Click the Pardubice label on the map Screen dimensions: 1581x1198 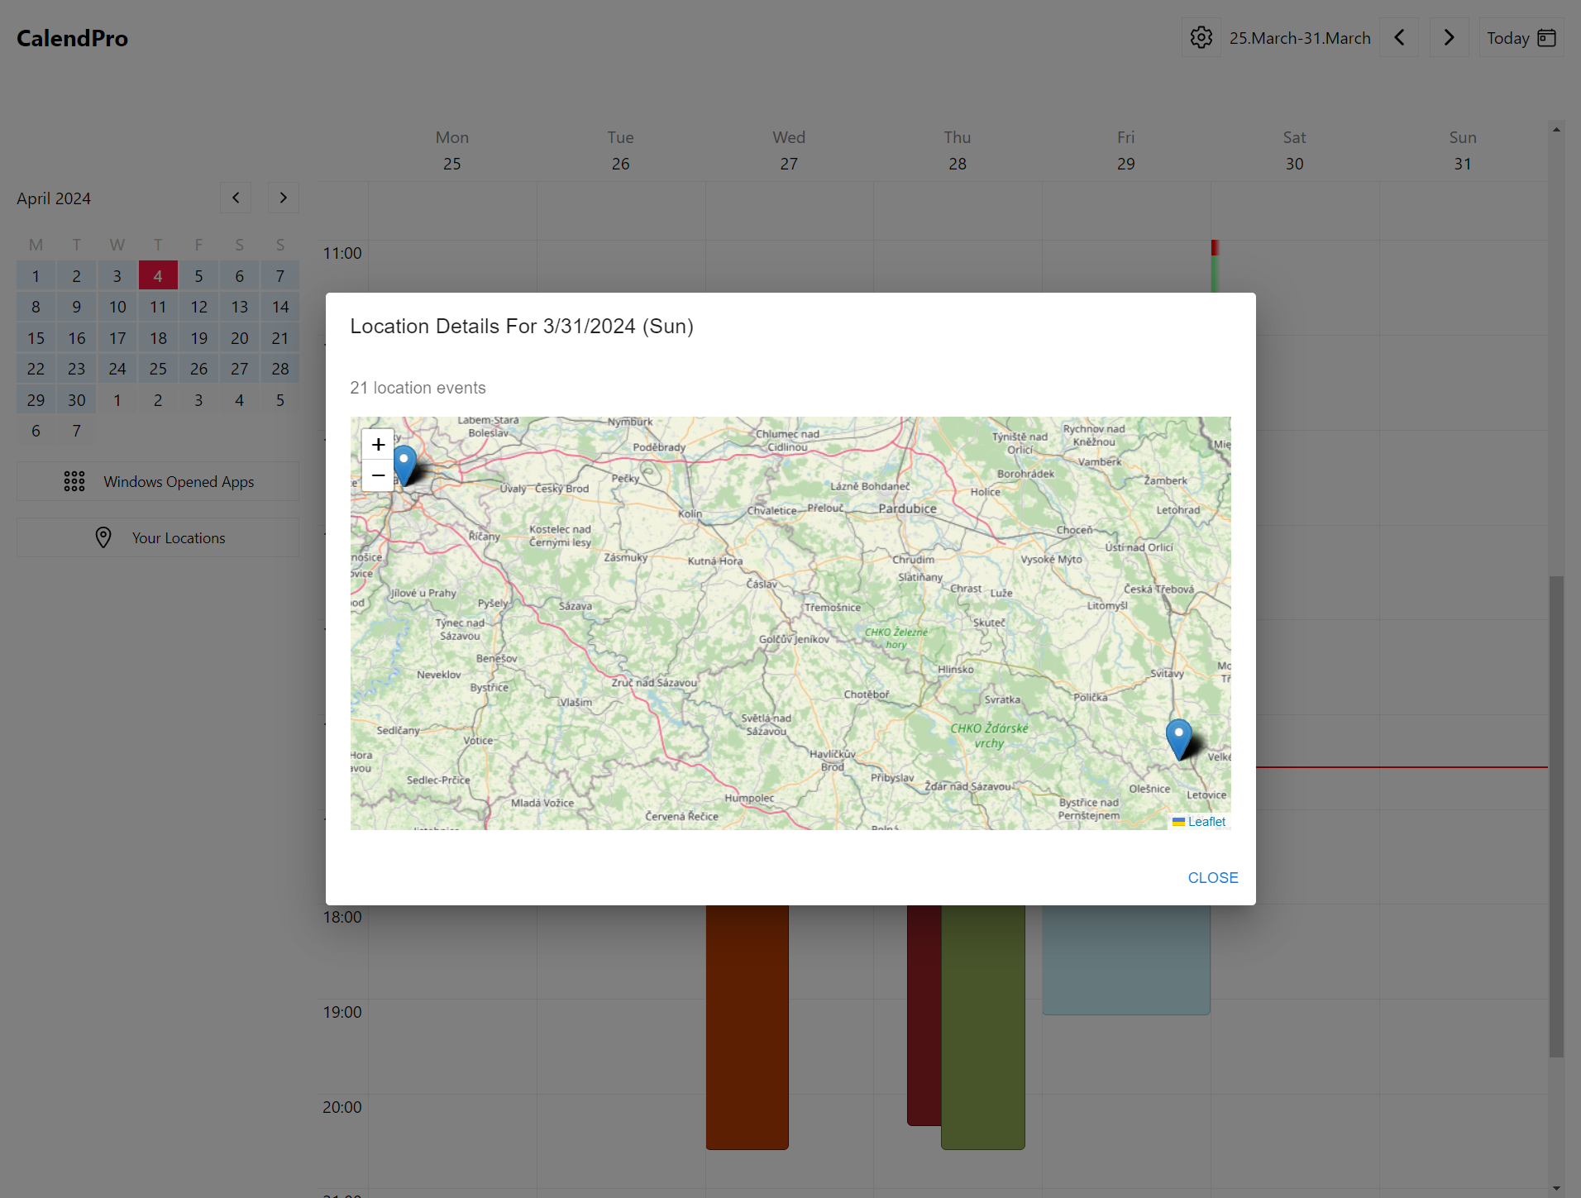(x=907, y=508)
